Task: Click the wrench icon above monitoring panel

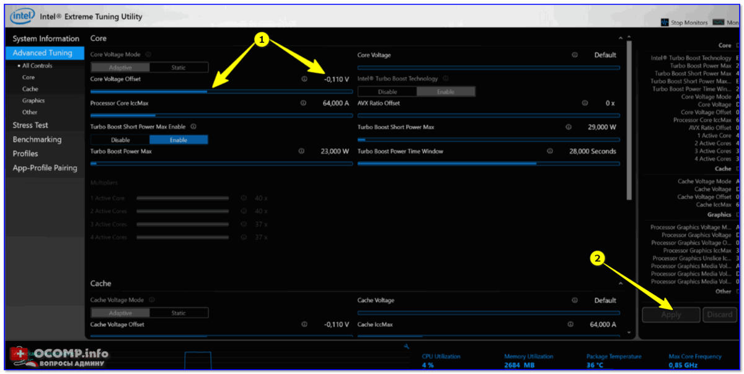Action: tap(405, 347)
